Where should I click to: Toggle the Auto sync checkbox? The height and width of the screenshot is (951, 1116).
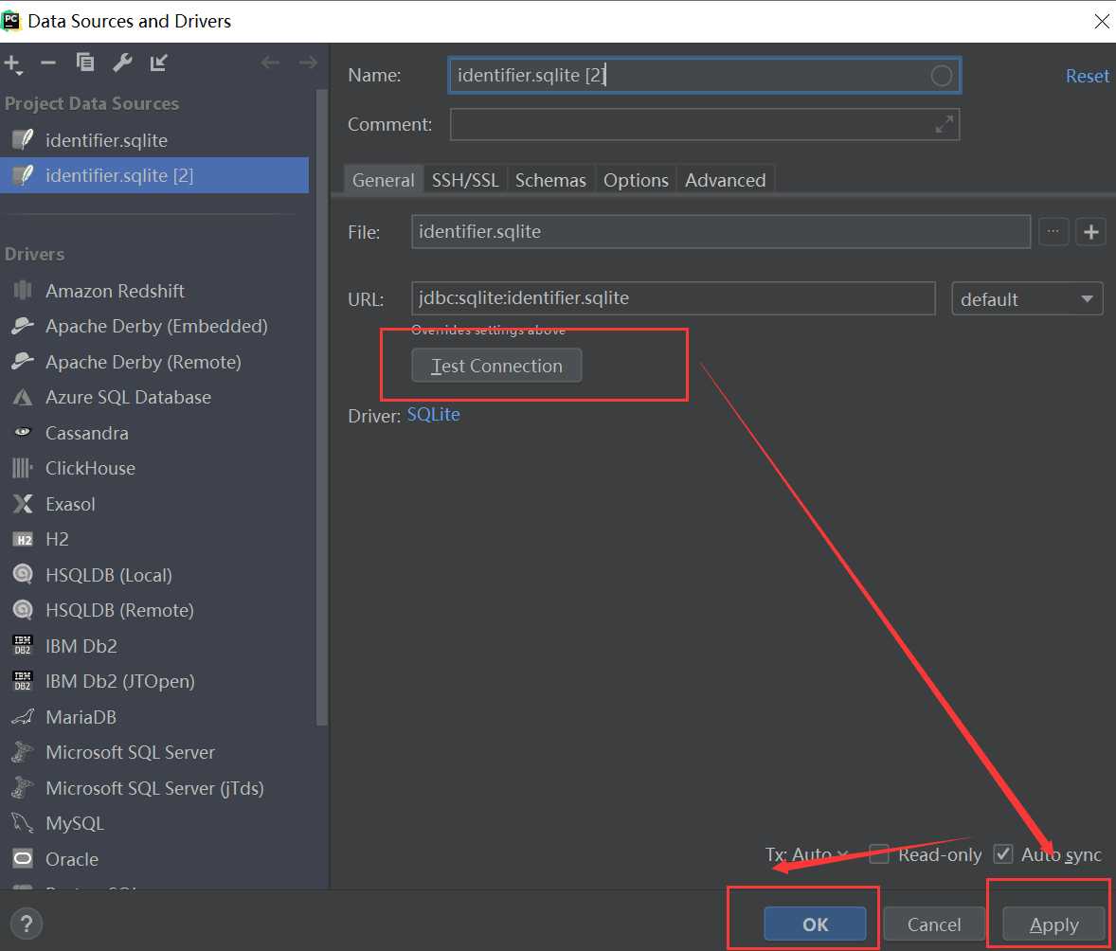click(1003, 853)
